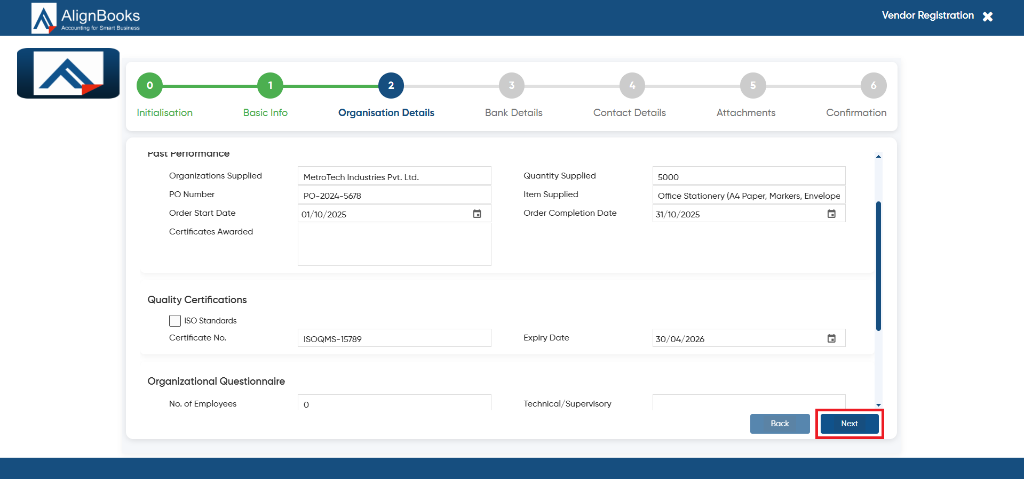
Task: Open the Expiry Date calendar icon
Action: pos(831,338)
